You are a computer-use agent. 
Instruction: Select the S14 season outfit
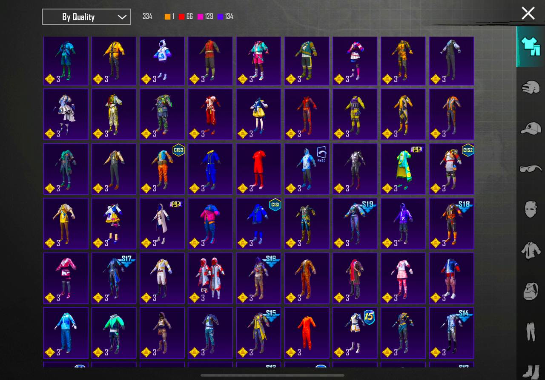click(451, 333)
